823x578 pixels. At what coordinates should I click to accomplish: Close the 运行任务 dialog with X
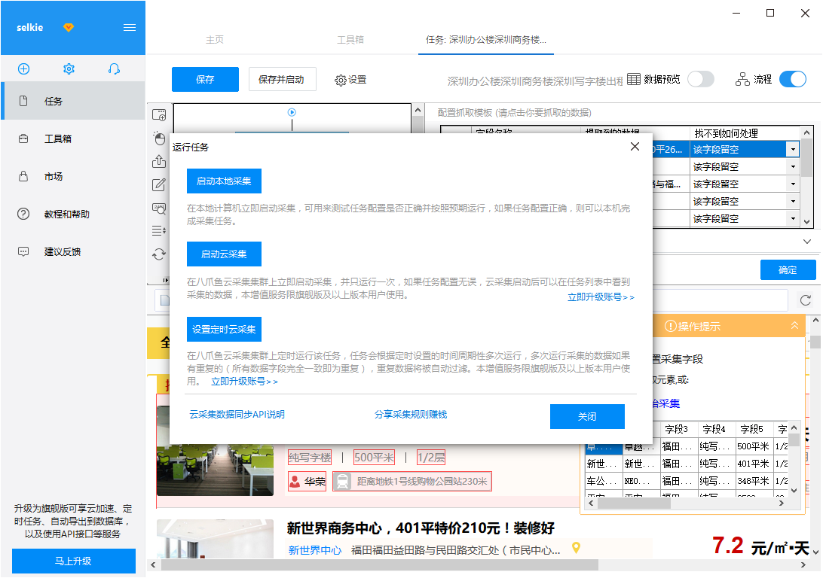635,147
